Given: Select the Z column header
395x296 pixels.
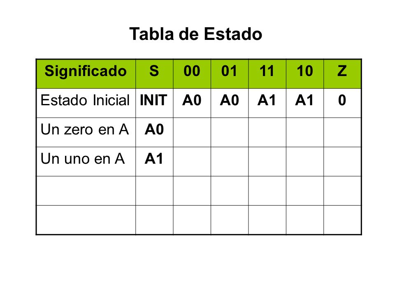Looking at the screenshot, I should tap(342, 74).
